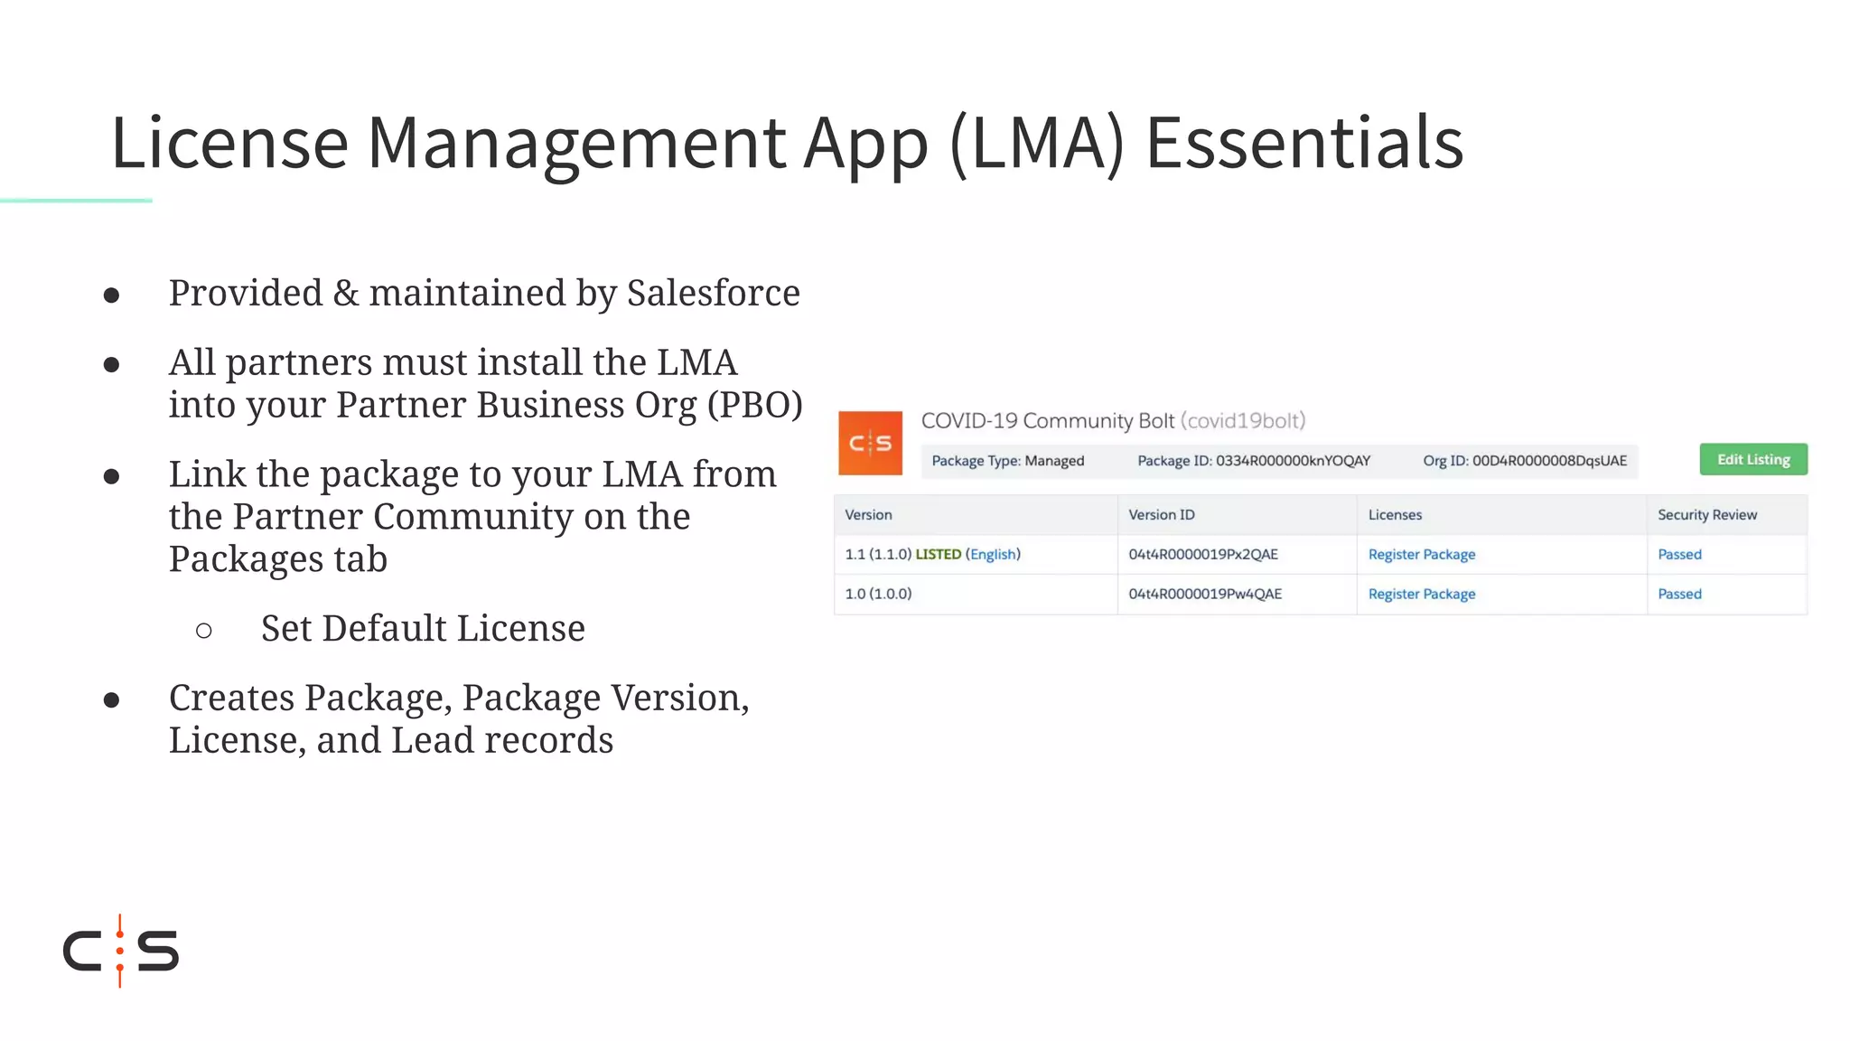Click COVID-19 Community Bolt title

[1113, 421]
